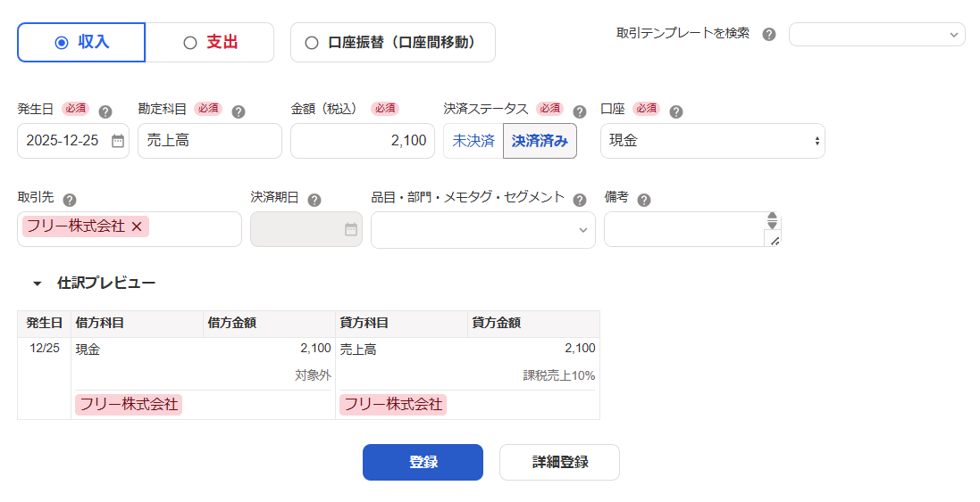The width and height of the screenshot is (980, 502).
Task: Set status to 未決済
Action: [x=473, y=141]
